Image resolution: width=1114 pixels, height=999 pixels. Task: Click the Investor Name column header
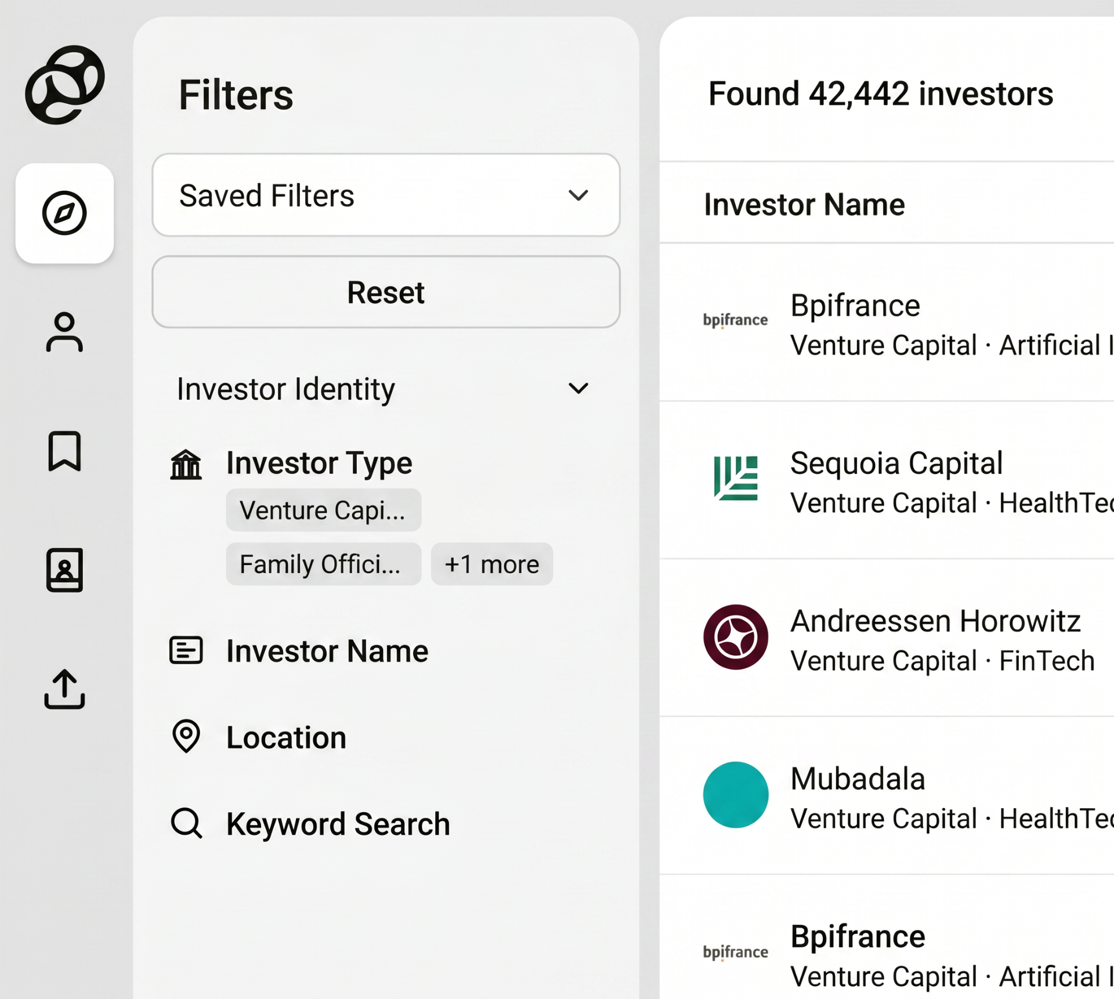pyautogui.click(x=804, y=204)
